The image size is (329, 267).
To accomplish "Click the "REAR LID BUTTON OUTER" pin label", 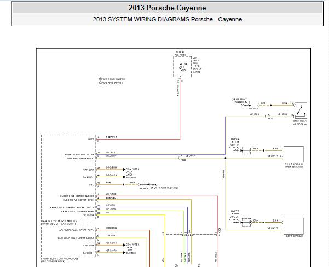I will (79, 155).
